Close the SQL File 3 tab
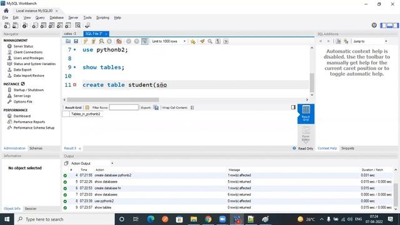400x225 pixels. [106, 34]
